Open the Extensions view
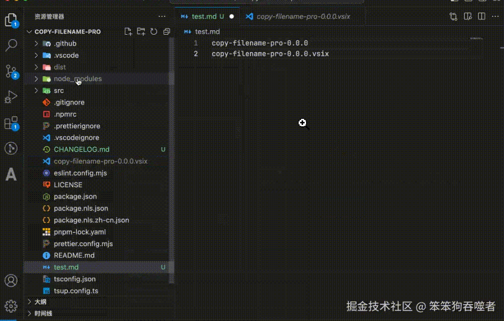 click(x=11, y=123)
